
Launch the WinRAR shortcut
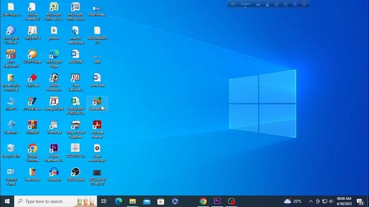pyautogui.click(x=32, y=128)
